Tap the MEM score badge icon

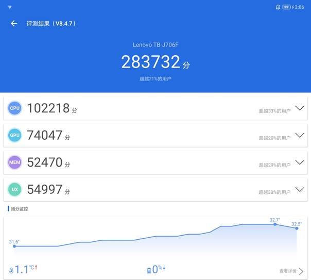pyautogui.click(x=15, y=162)
